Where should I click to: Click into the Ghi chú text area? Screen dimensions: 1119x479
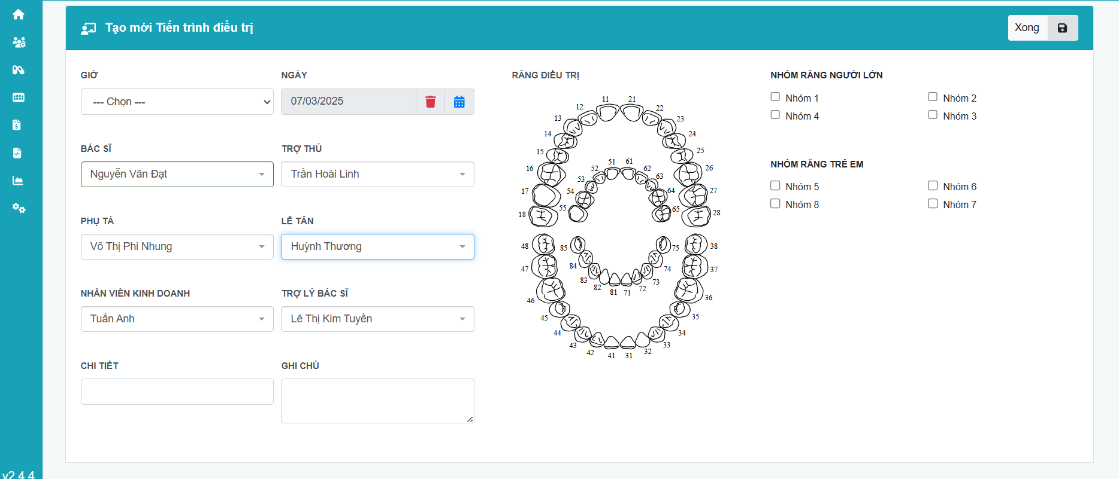click(377, 401)
